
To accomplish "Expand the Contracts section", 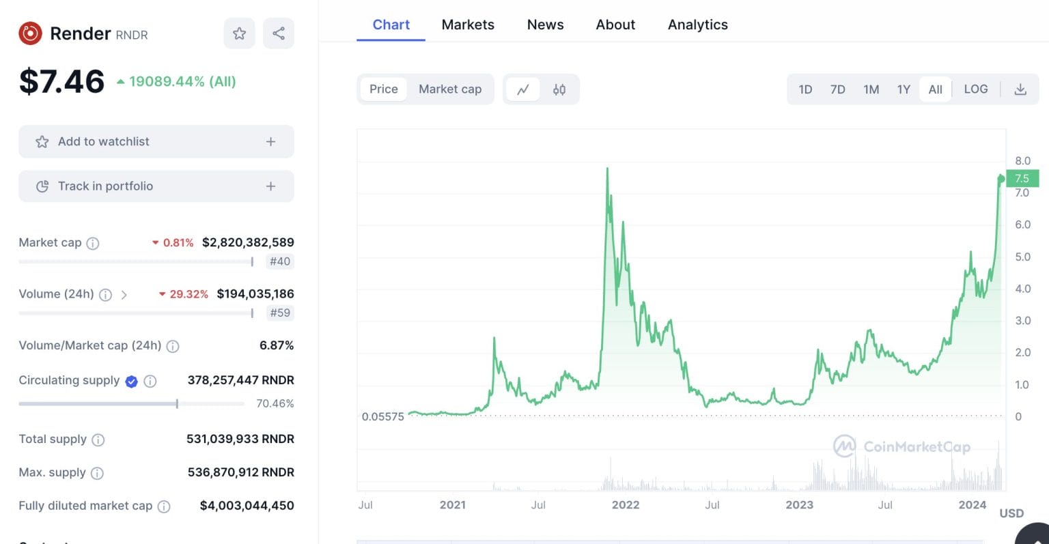I will [x=41, y=541].
